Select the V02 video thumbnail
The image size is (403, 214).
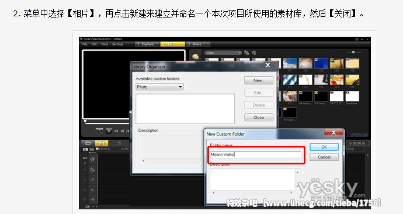[305, 63]
